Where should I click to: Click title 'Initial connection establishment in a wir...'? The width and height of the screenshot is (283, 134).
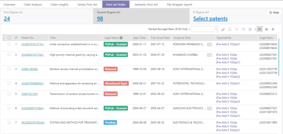tap(74, 44)
